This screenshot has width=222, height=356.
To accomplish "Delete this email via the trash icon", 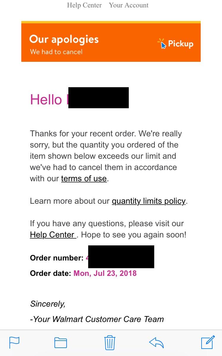I will click(109, 342).
